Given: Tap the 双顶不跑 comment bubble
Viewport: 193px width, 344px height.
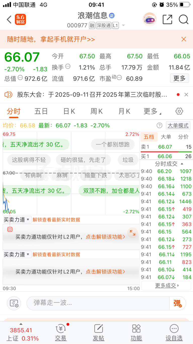Looking at the screenshot, I should click(109, 191).
